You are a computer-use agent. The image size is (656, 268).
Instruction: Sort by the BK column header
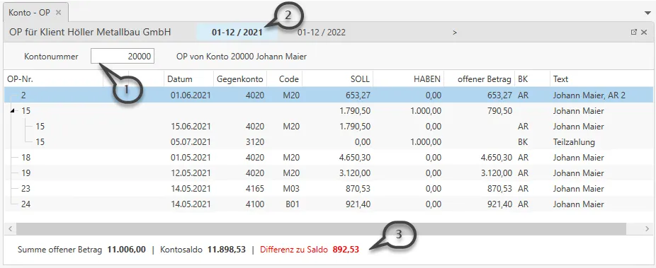(x=532, y=79)
